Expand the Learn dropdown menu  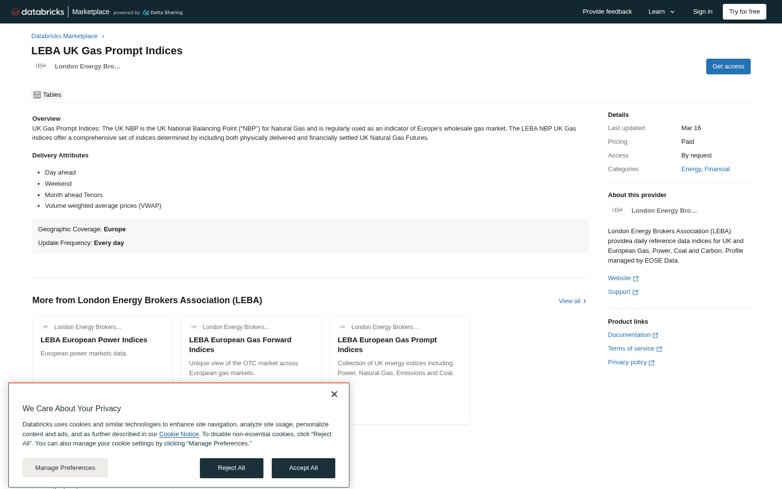point(662,12)
